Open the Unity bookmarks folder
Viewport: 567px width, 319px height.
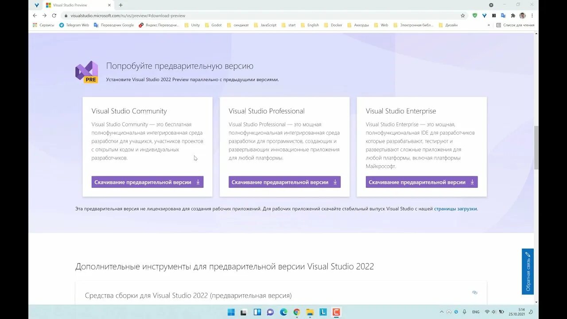tap(192, 25)
